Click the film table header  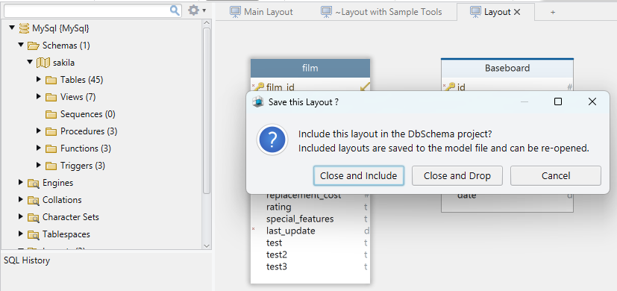point(310,68)
